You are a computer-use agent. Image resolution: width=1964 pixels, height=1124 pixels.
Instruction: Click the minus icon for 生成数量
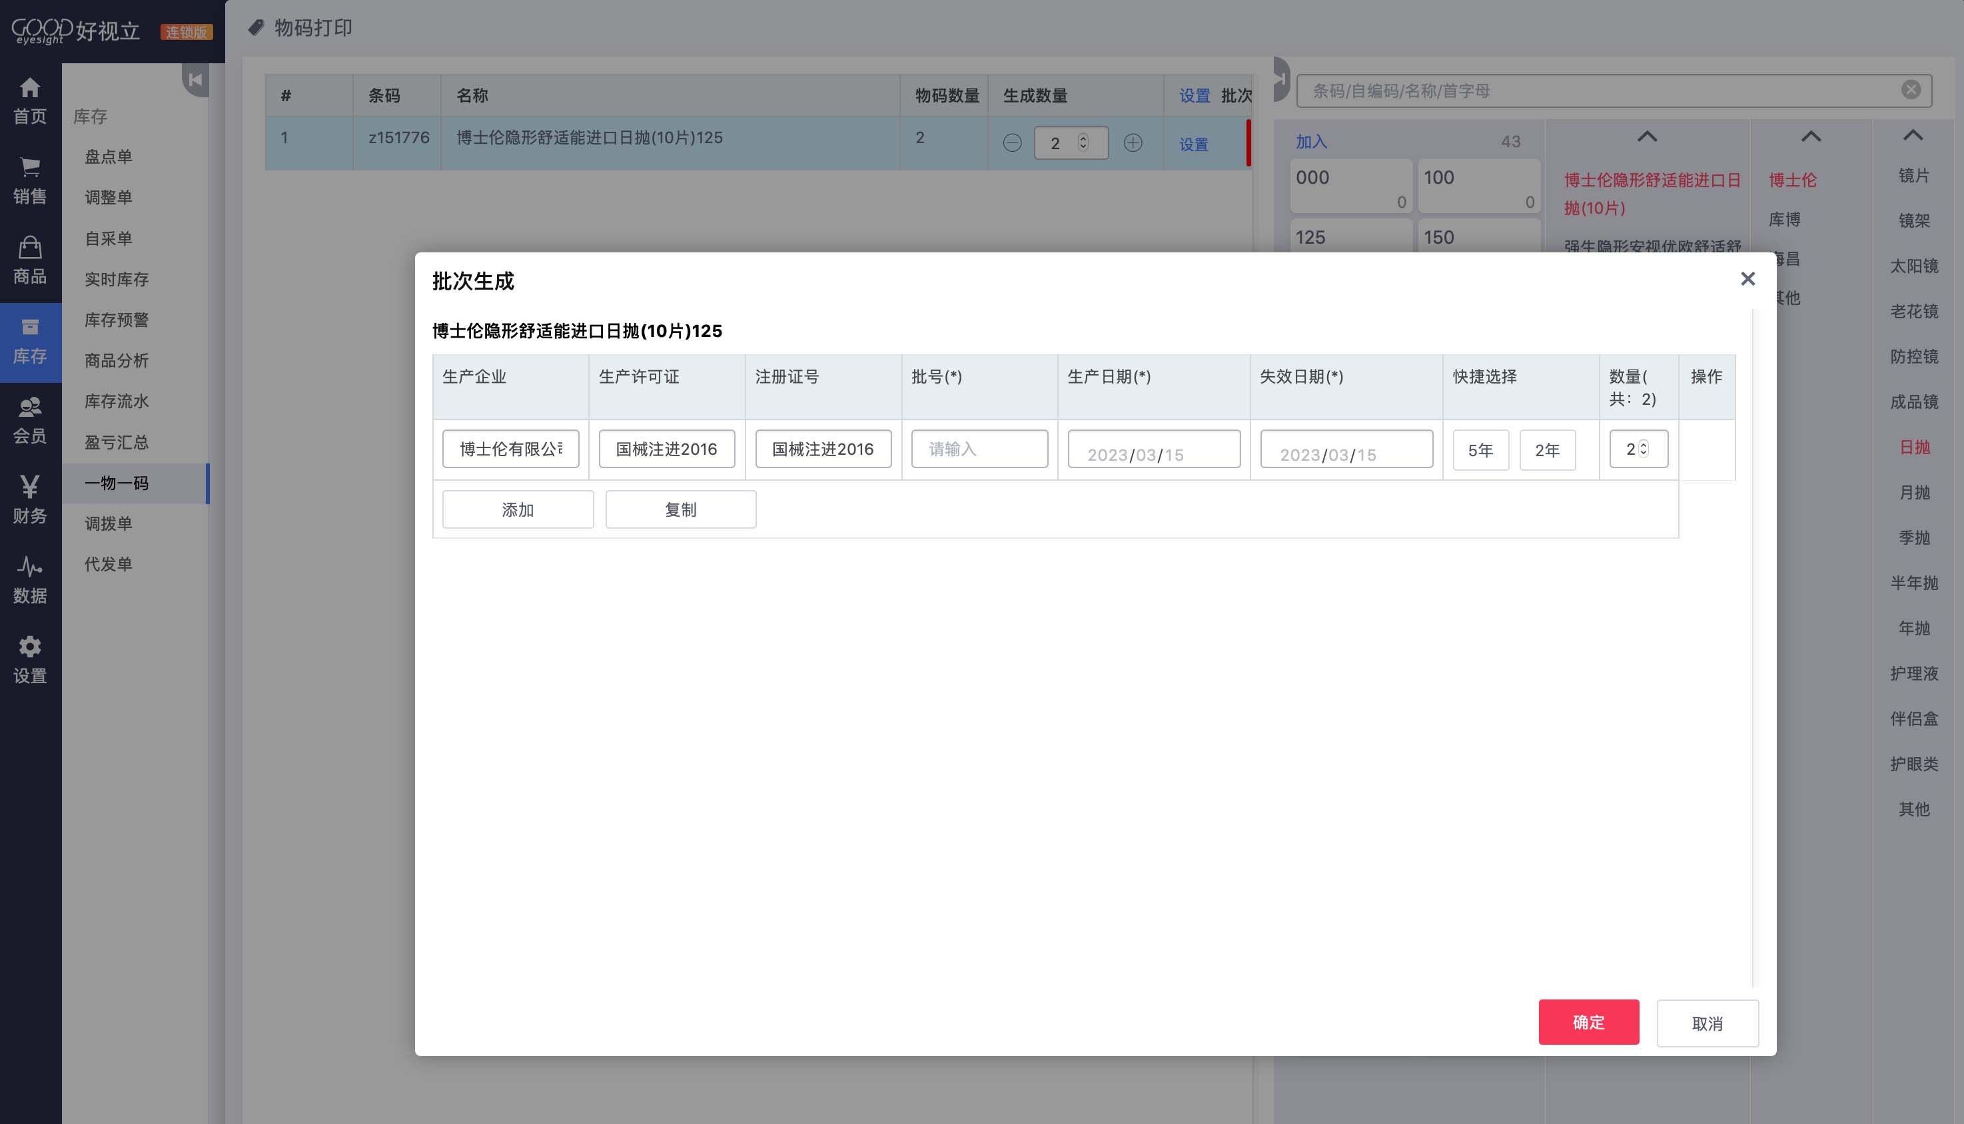point(1012,142)
